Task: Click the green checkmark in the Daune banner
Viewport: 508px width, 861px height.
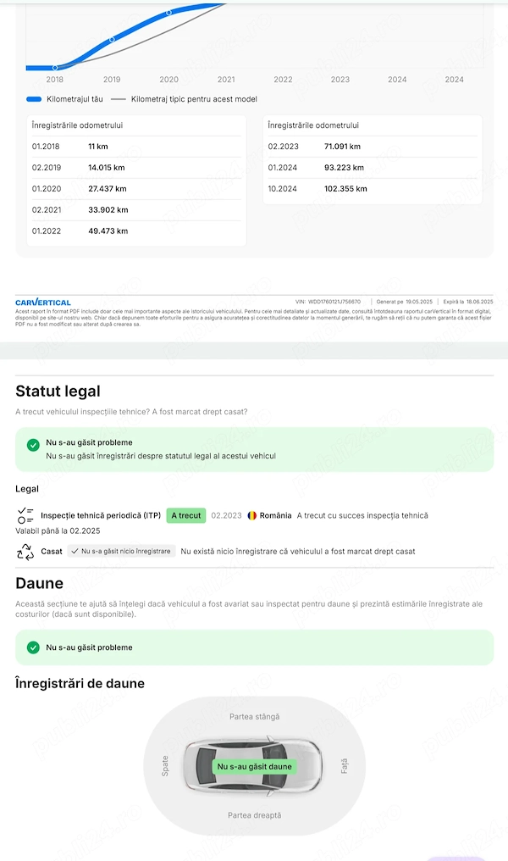Action: pos(33,647)
